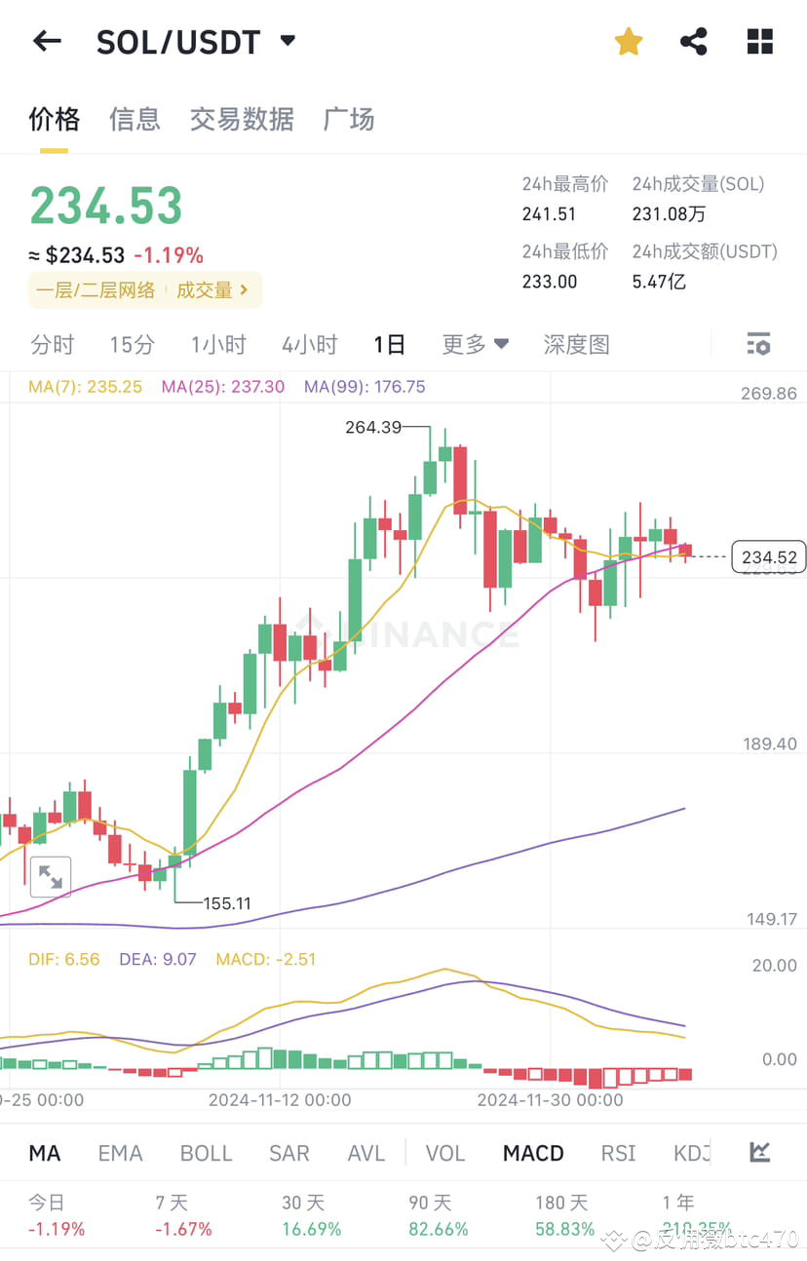This screenshot has width=807, height=1261.
Task: Switch to the 广场 tab
Action: (x=348, y=119)
